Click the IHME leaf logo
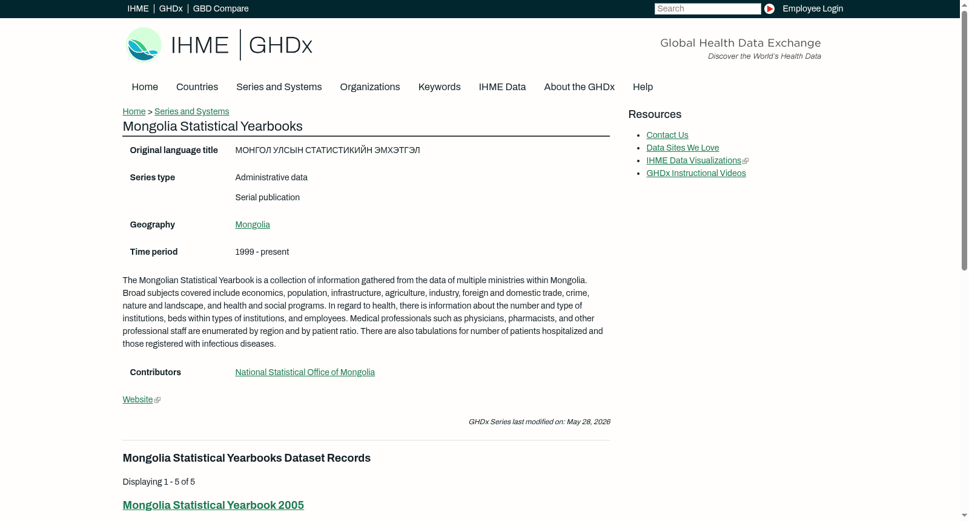Viewport: 969px width, 521px height. (144, 45)
